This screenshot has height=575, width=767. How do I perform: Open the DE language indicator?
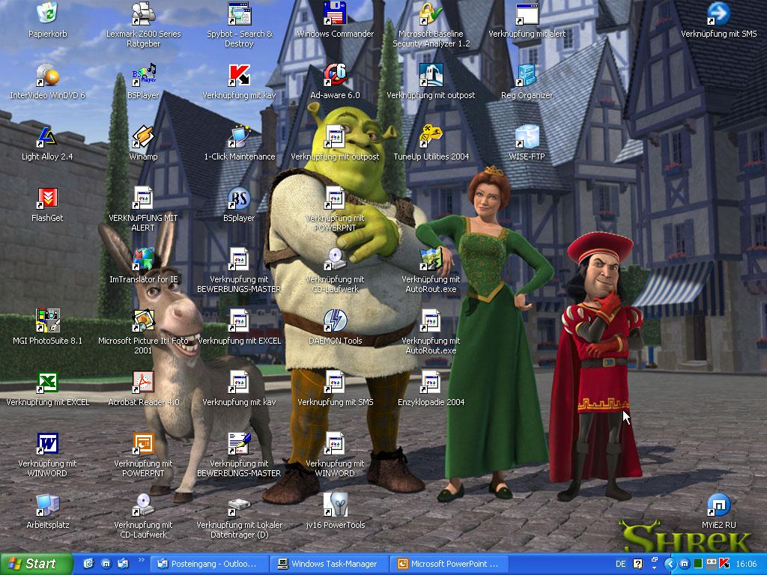(621, 564)
